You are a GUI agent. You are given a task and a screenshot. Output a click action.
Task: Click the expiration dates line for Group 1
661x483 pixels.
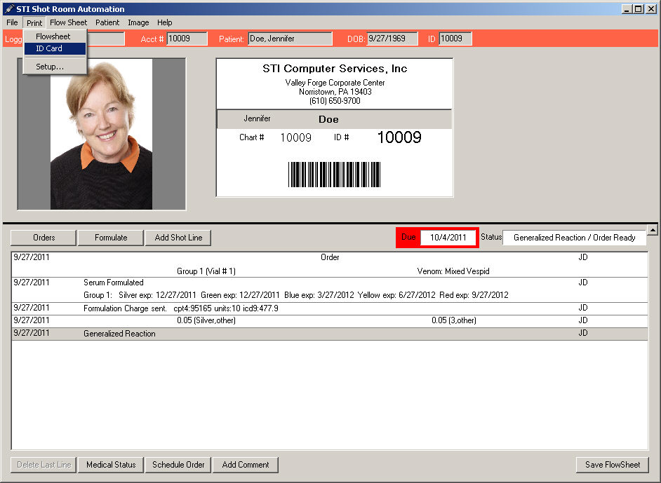296,295
